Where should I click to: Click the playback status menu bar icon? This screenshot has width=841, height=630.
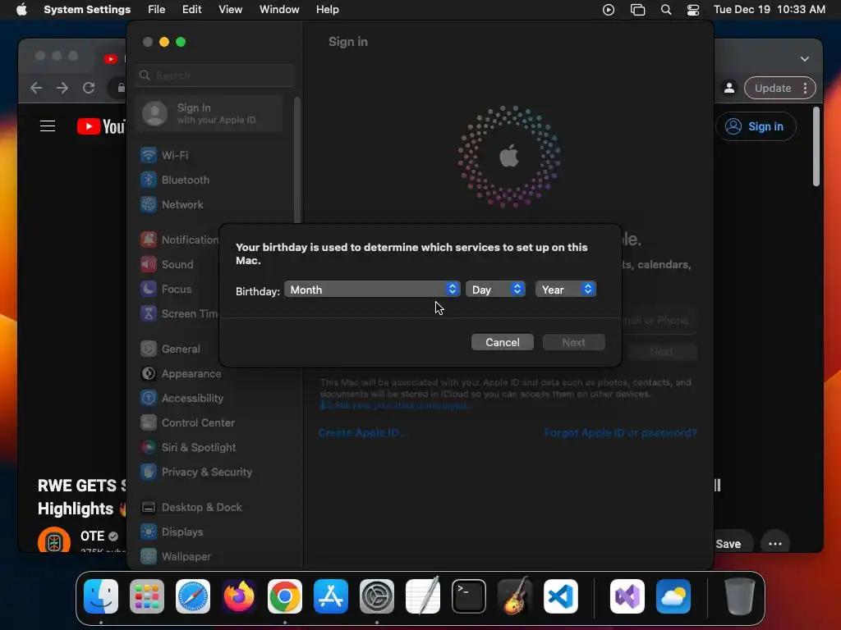pyautogui.click(x=609, y=10)
